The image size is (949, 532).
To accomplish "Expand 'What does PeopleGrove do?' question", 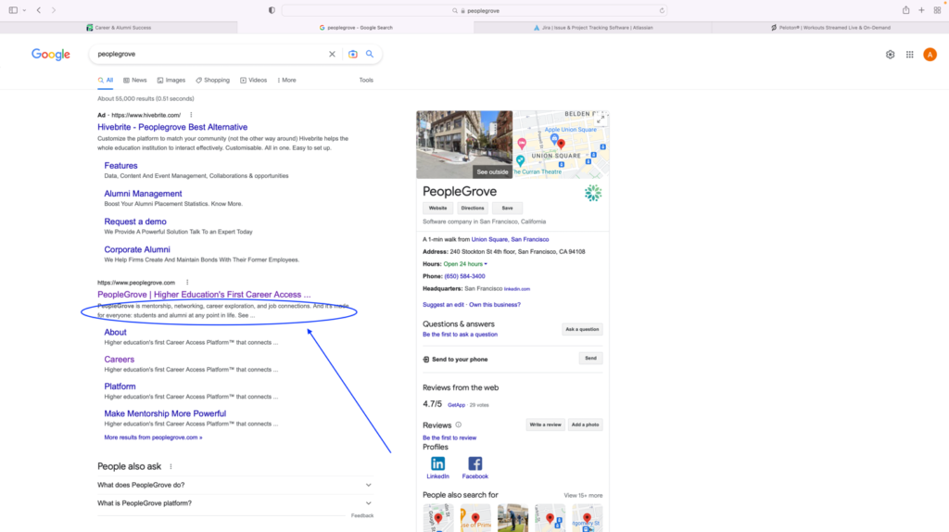I will 234,485.
